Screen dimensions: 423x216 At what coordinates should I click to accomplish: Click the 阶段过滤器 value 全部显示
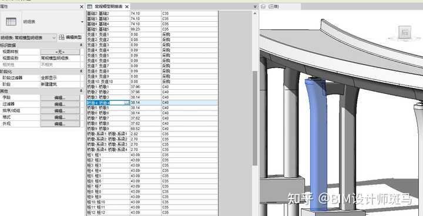pyautogui.click(x=60, y=78)
